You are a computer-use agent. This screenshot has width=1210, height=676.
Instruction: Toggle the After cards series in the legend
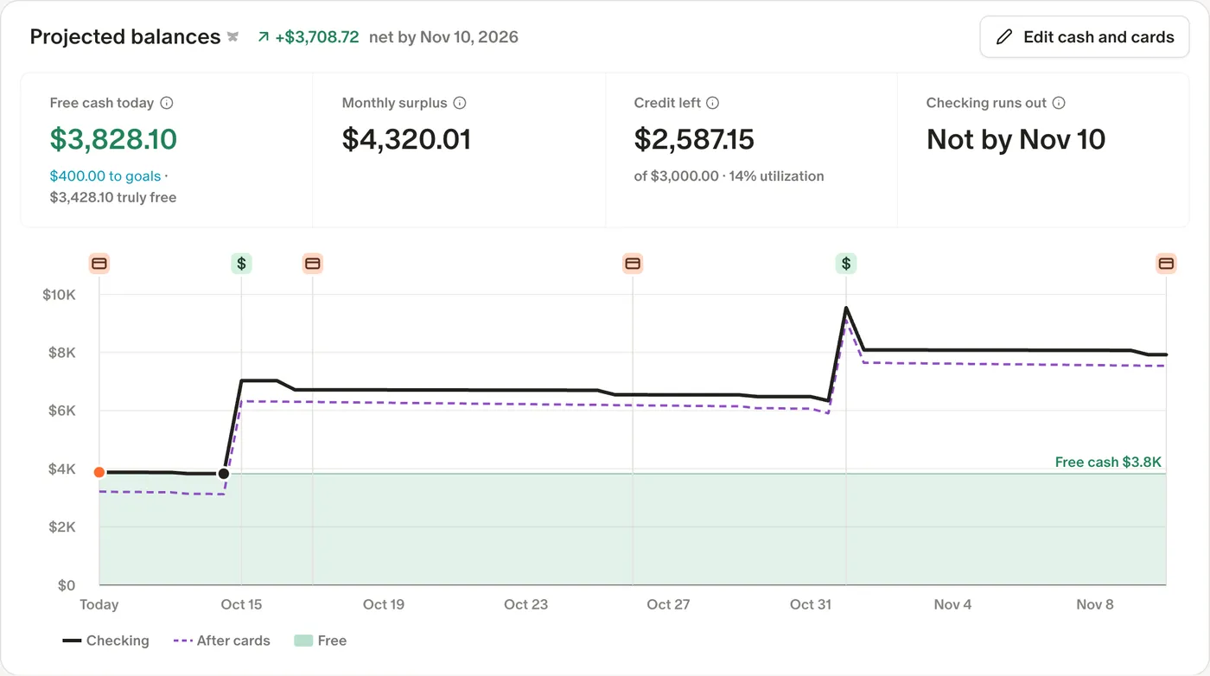pos(222,641)
